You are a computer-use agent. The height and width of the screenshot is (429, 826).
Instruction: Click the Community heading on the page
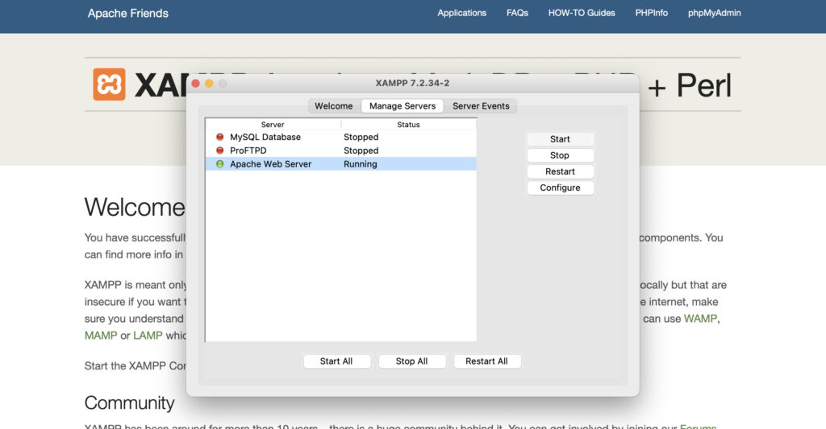coord(130,402)
